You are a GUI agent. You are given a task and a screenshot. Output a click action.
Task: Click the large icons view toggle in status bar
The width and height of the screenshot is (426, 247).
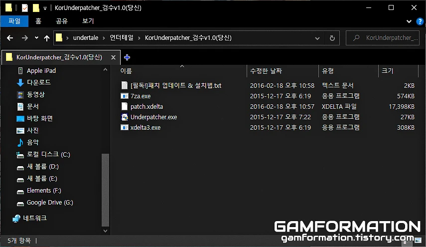(x=418, y=241)
